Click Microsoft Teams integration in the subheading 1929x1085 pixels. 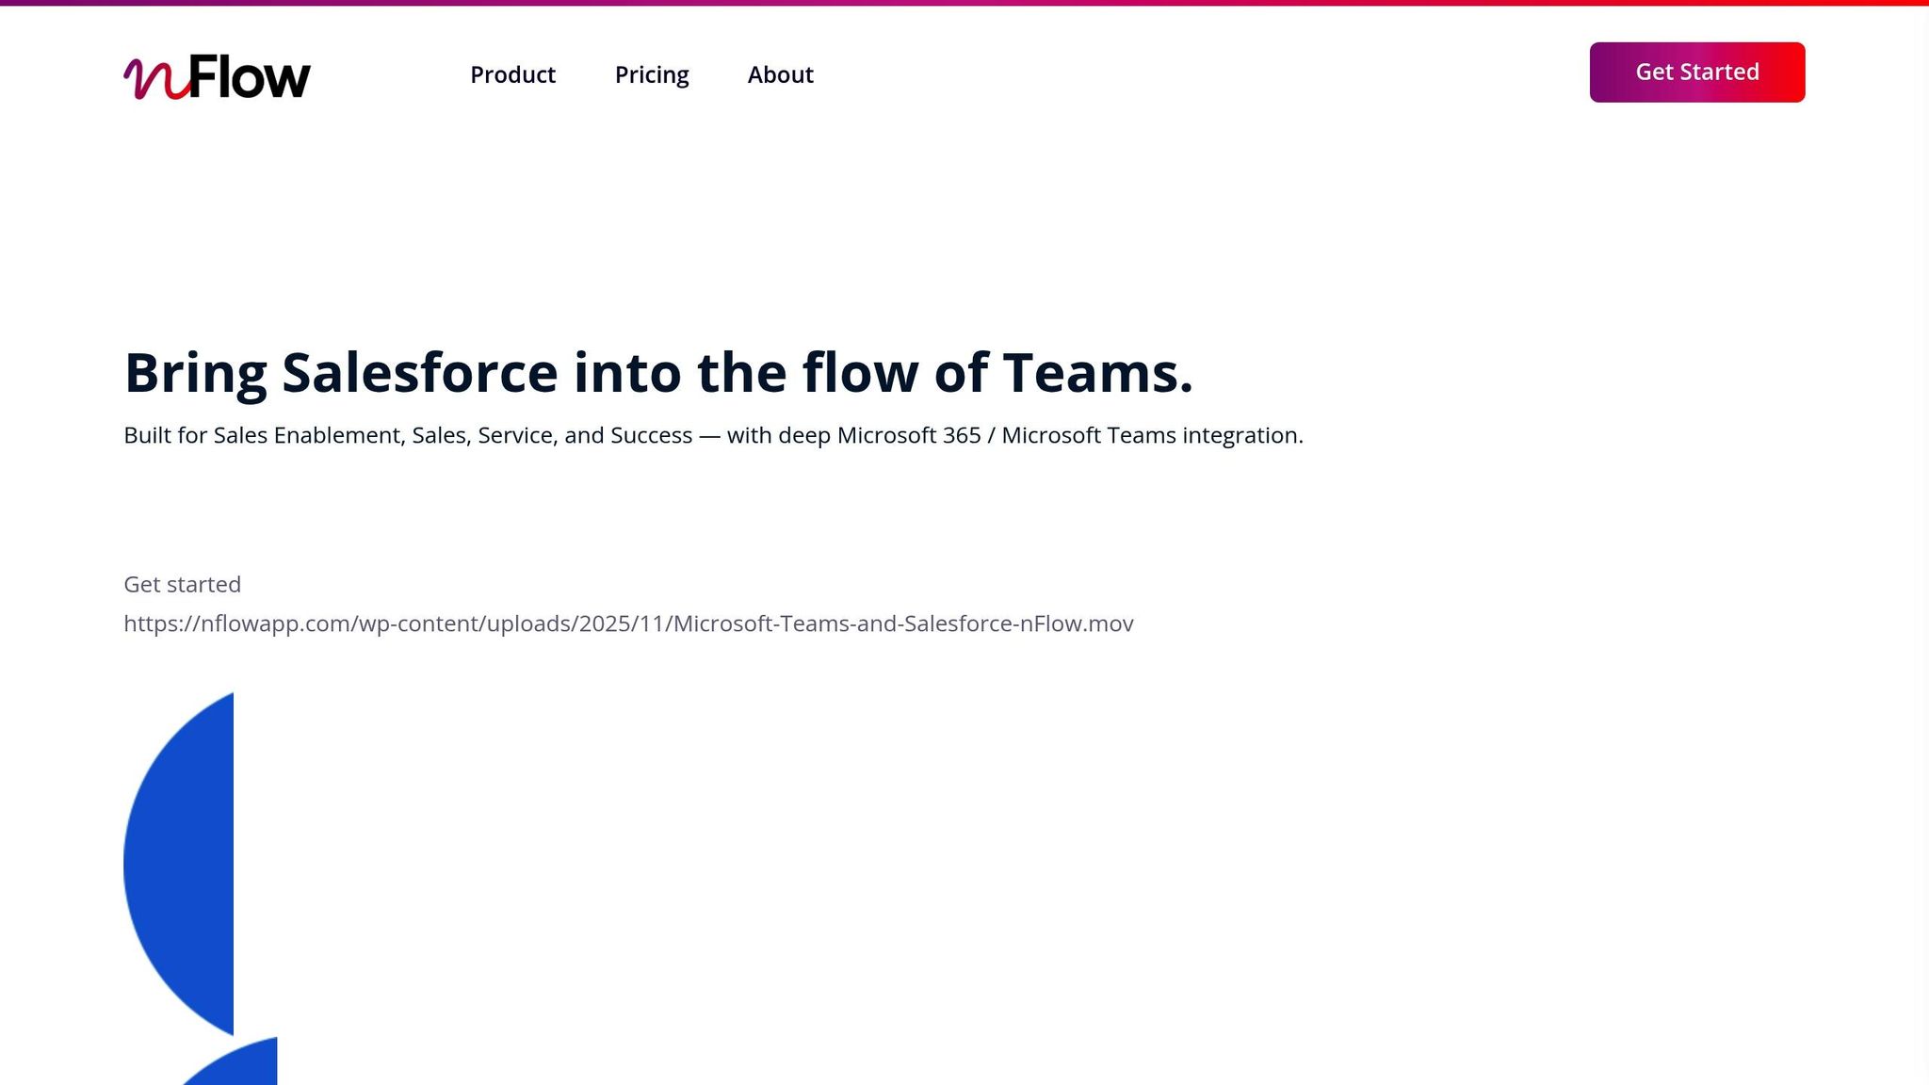(1152, 435)
